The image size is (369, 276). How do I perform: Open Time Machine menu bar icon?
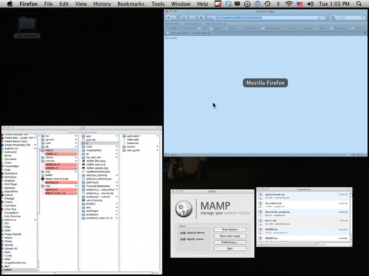[x=268, y=4]
